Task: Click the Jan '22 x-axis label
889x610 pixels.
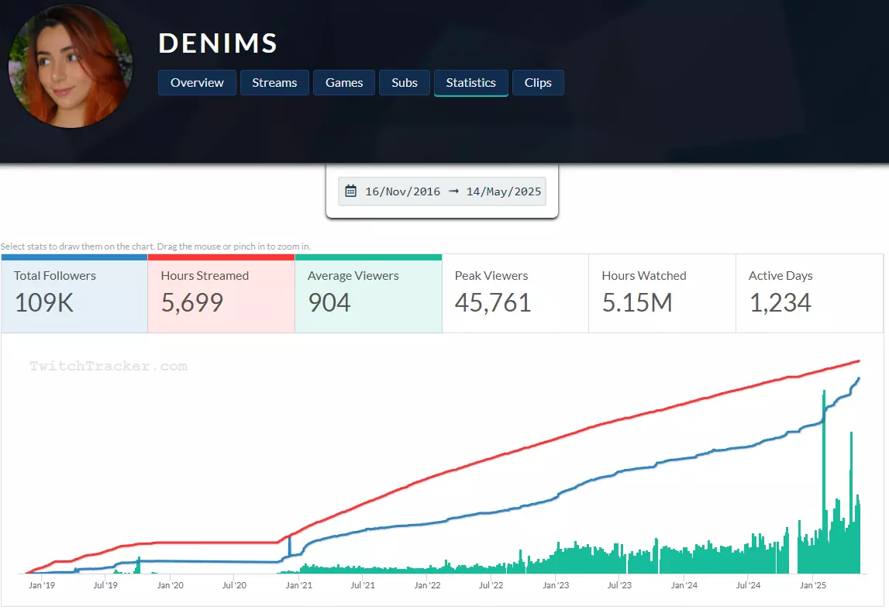Action: pos(428,585)
